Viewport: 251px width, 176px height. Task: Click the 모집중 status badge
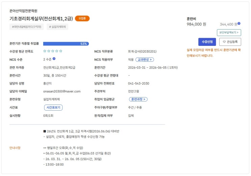(x=82, y=19)
